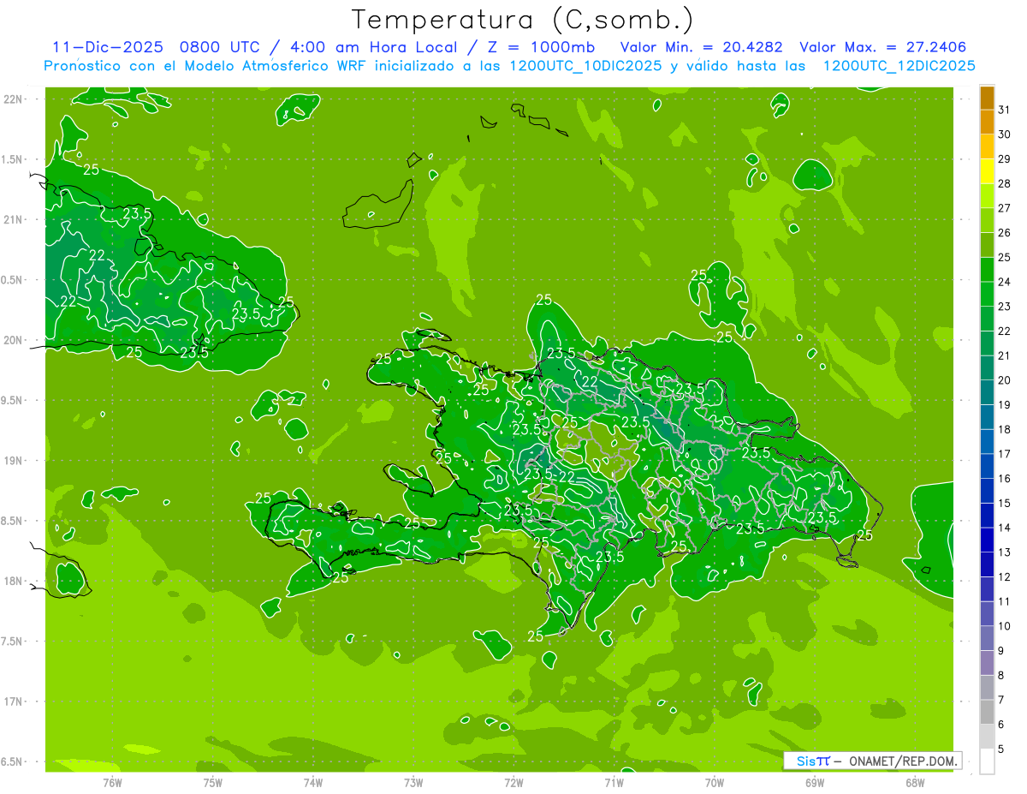This screenshot has height=794, width=1027.
Task: Click the number 27 on the color scale
Action: point(1005,208)
